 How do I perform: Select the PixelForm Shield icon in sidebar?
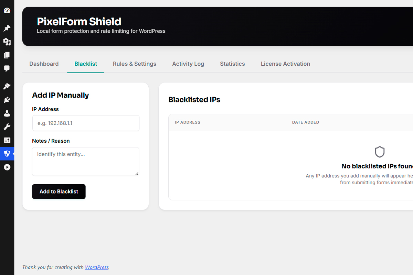7,154
